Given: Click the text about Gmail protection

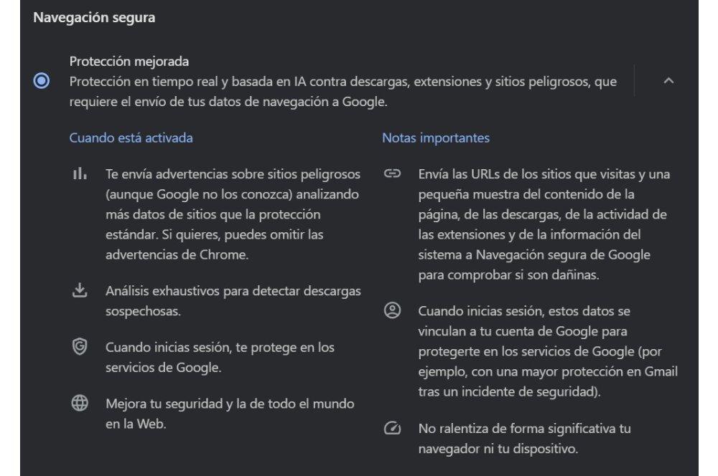Looking at the screenshot, I should [x=547, y=373].
